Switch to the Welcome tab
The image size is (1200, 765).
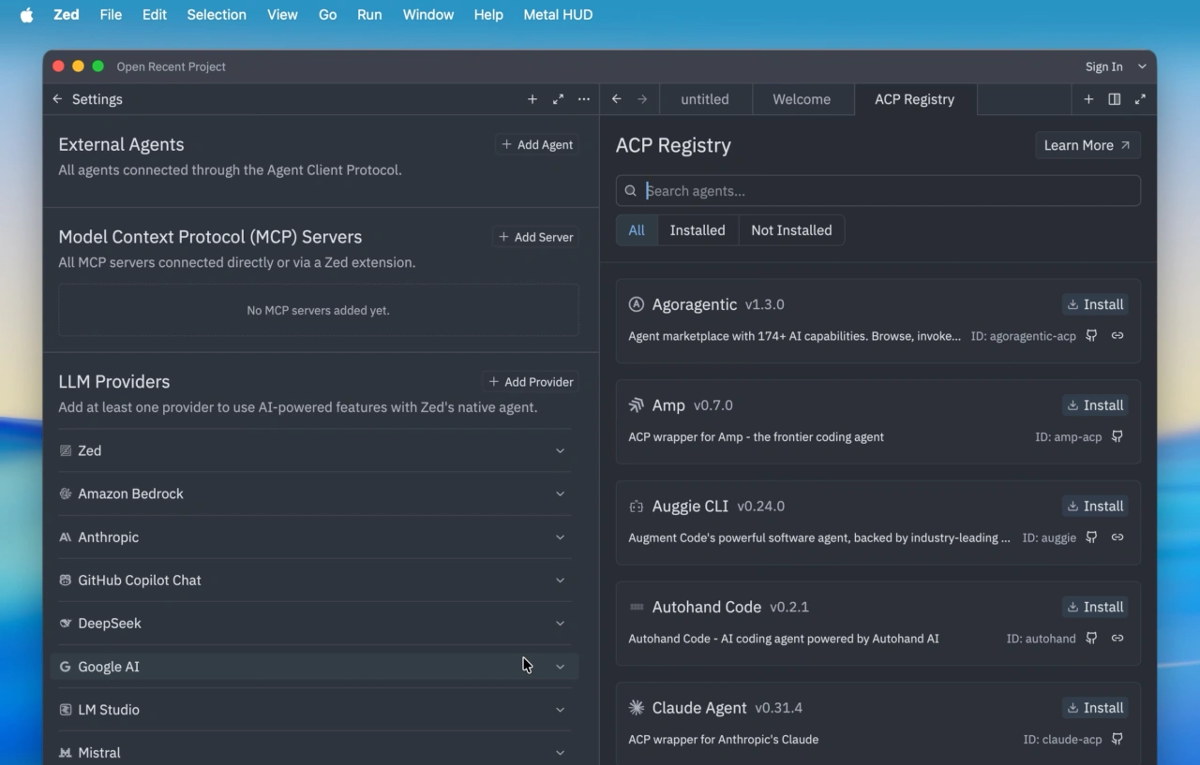point(802,98)
